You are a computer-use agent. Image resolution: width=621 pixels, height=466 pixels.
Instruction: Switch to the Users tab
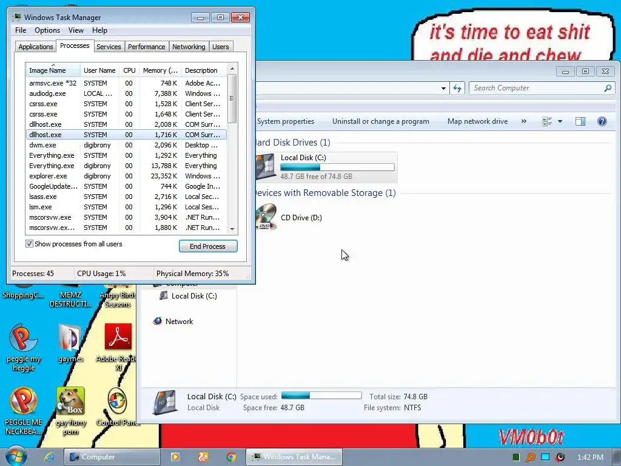point(220,47)
